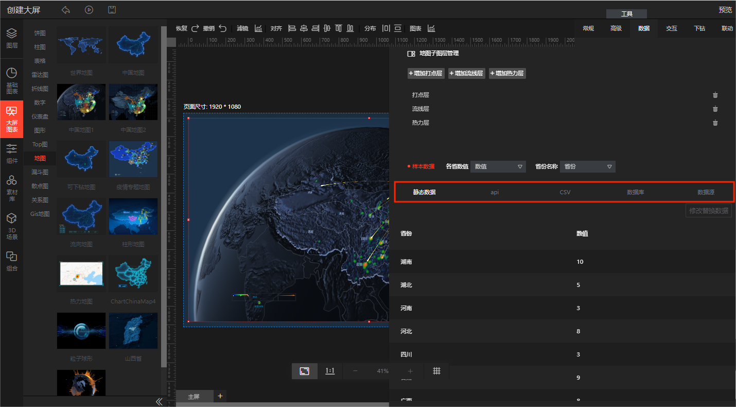This screenshot has width=736, height=407.
Task: Open the 各省数值 dropdown
Action: click(x=498, y=166)
